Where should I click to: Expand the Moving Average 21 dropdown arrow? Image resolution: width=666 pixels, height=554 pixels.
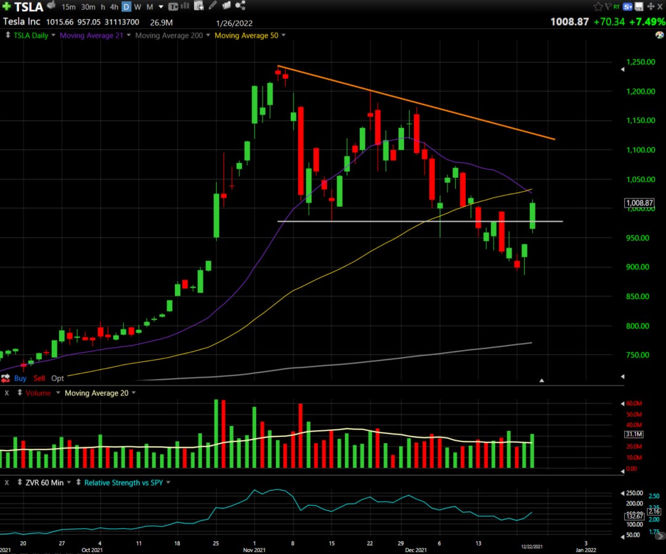[x=129, y=35]
